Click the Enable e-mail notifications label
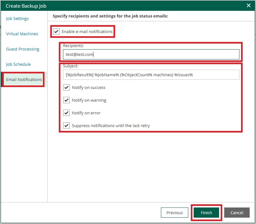The width and height of the screenshot is (256, 224). tap(87, 31)
